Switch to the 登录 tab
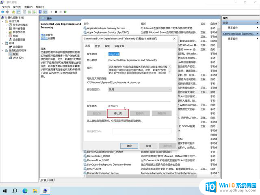This screenshot has width=260, height=195. pyautogui.click(x=97, y=46)
